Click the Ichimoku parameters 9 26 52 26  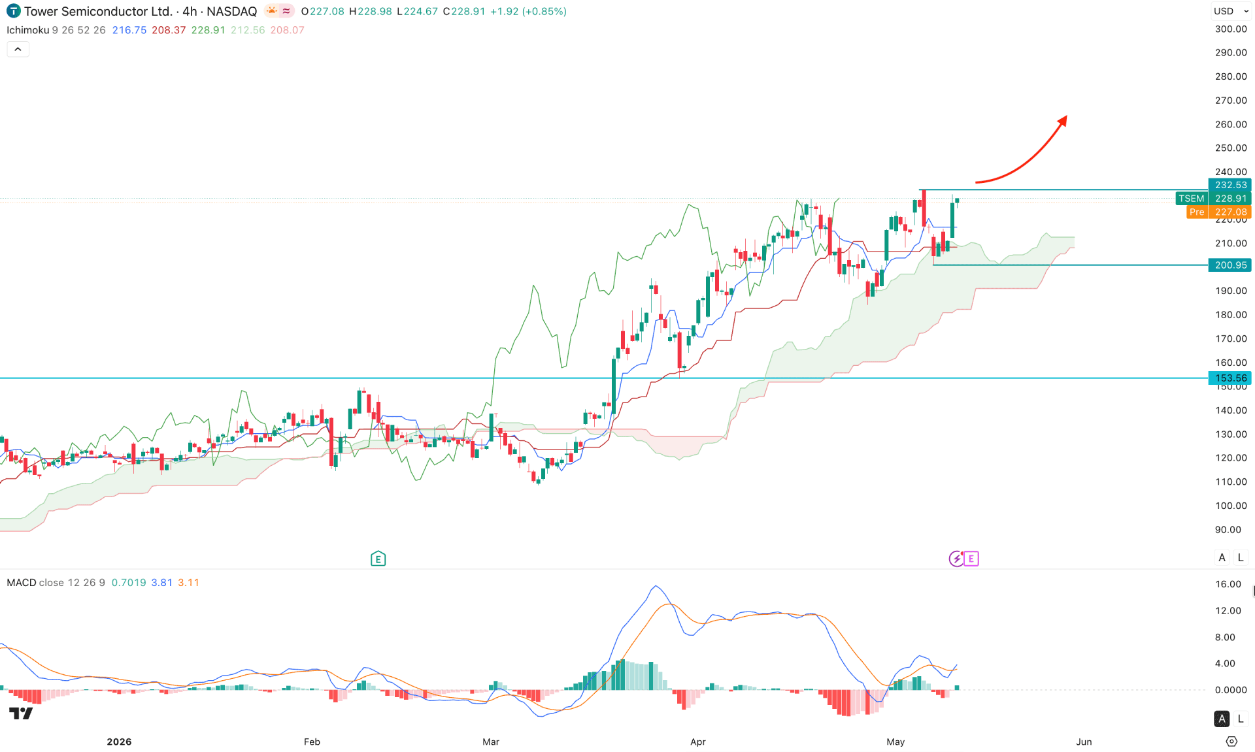click(78, 30)
